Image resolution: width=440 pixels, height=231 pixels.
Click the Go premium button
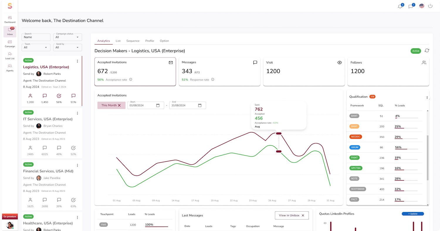(x=10, y=216)
